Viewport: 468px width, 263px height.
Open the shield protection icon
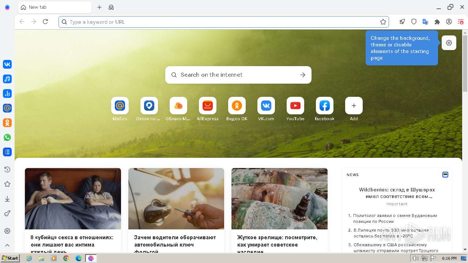coord(414,22)
